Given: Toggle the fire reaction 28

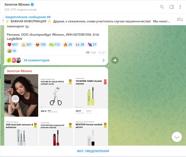Looking at the screenshot, I should pos(68,45).
